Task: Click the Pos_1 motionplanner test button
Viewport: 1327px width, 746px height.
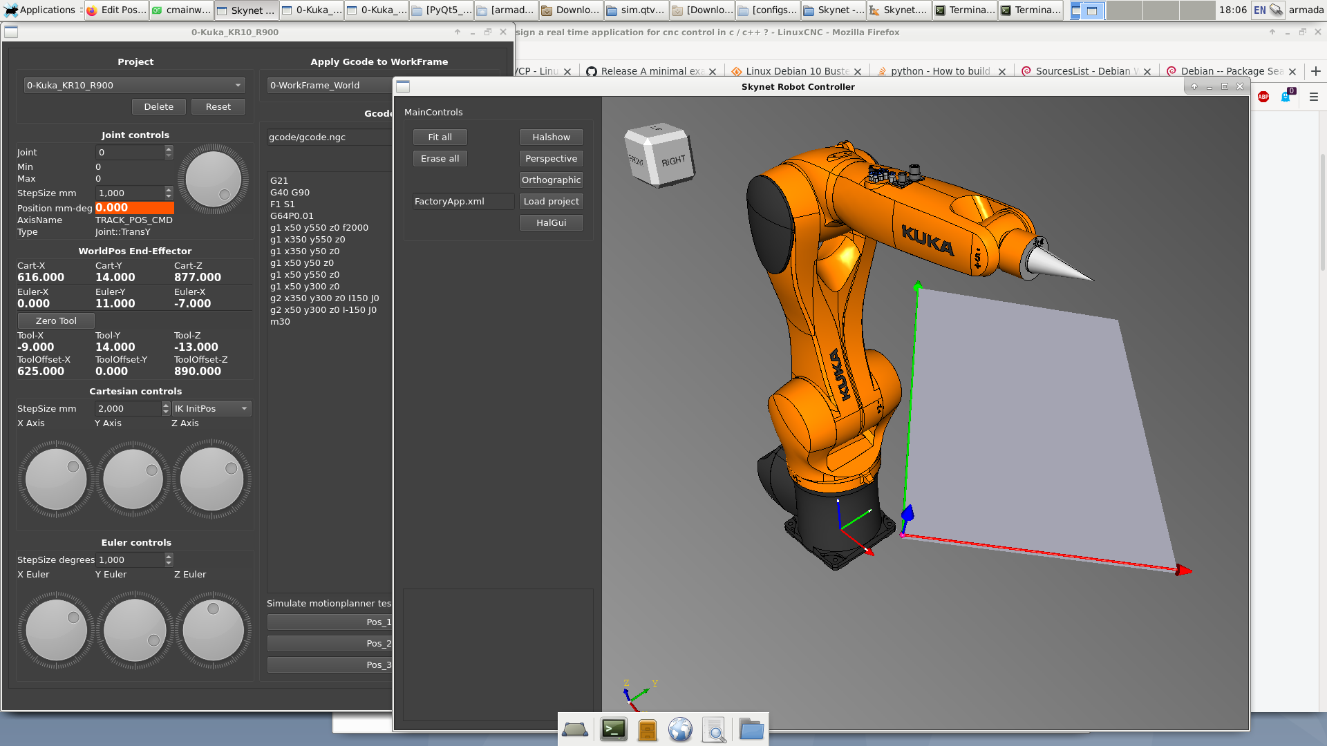Action: point(330,622)
